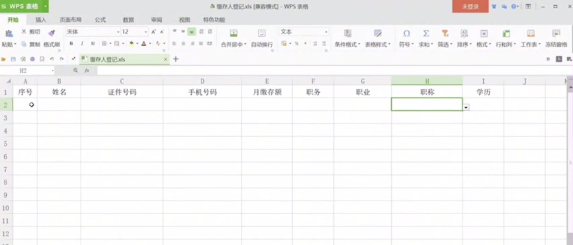Screen dimensions: 573x245
Task: Open Table Style (表格样式) options
Action: [x=378, y=33]
